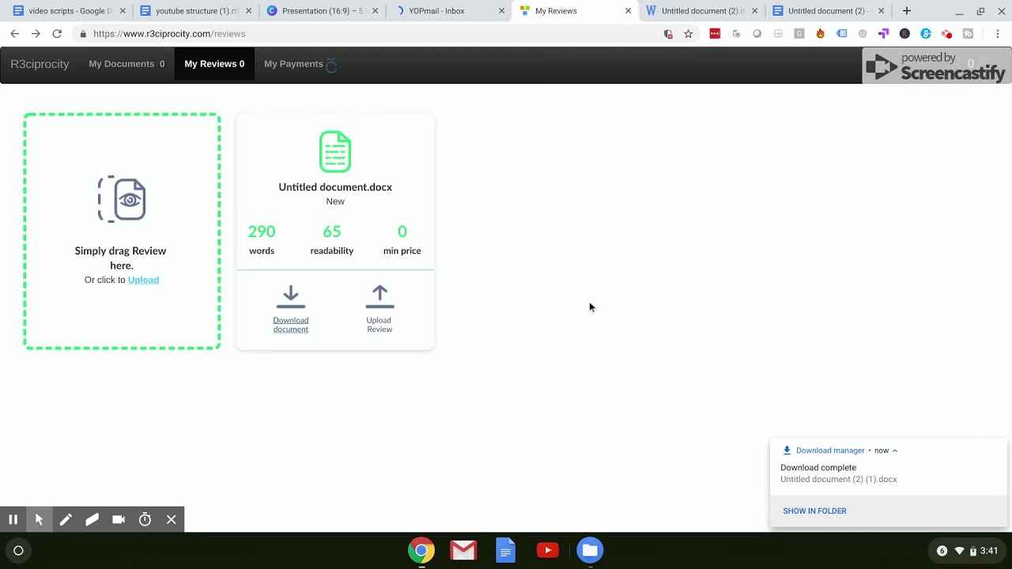This screenshot has width=1012, height=569.
Task: Click the Screencastify timer icon
Action: [145, 519]
